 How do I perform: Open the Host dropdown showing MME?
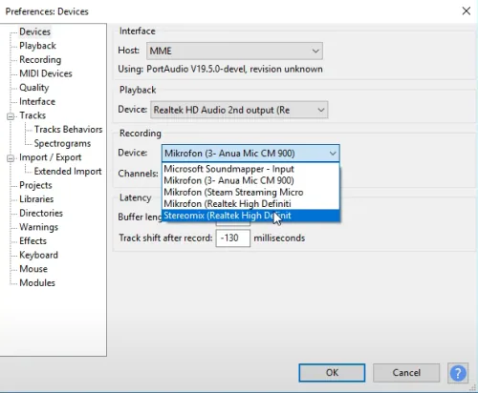(x=234, y=51)
